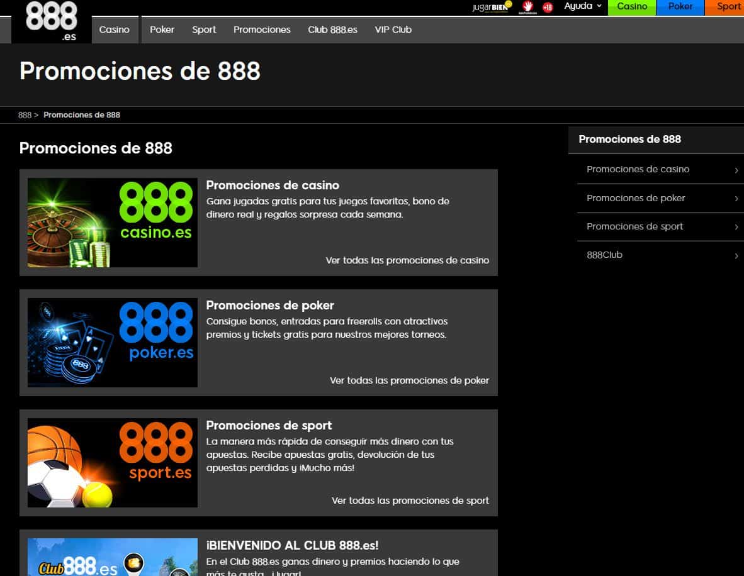Click the sport description starting La manera más rápida

pyautogui.click(x=330, y=454)
